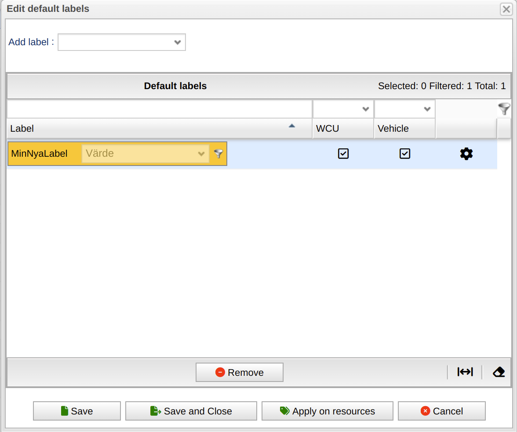Click the eraser clear icon

(499, 372)
